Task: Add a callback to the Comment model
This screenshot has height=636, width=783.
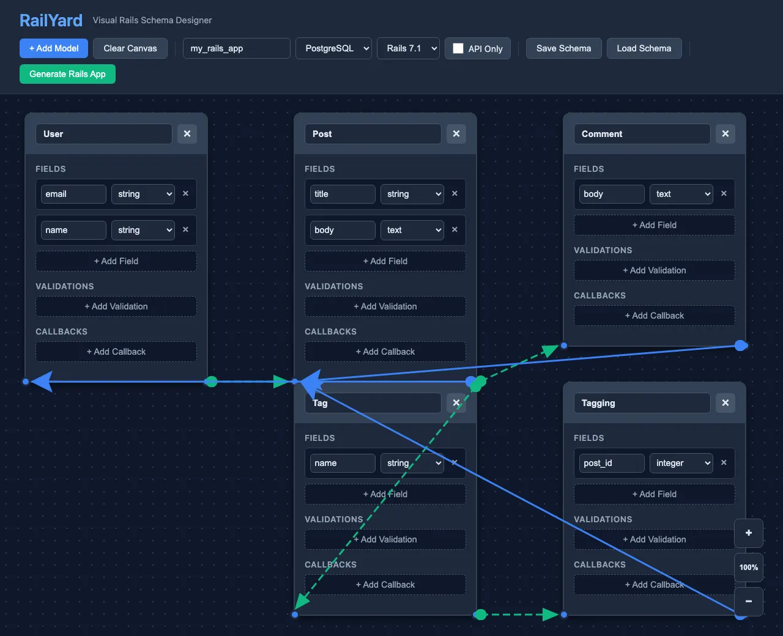Action: (655, 316)
